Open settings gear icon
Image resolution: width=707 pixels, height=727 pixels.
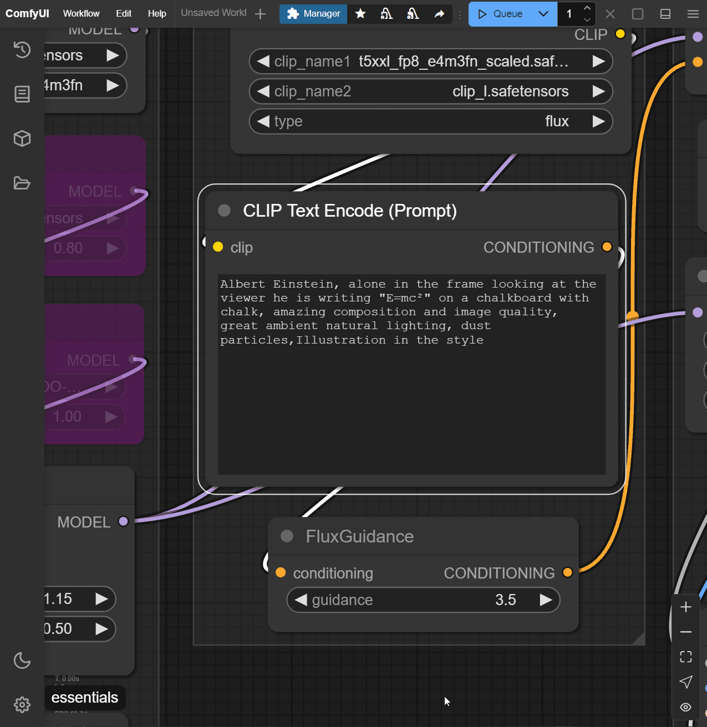pos(22,705)
